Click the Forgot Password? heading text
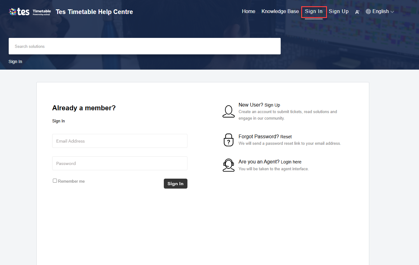 pyautogui.click(x=259, y=137)
